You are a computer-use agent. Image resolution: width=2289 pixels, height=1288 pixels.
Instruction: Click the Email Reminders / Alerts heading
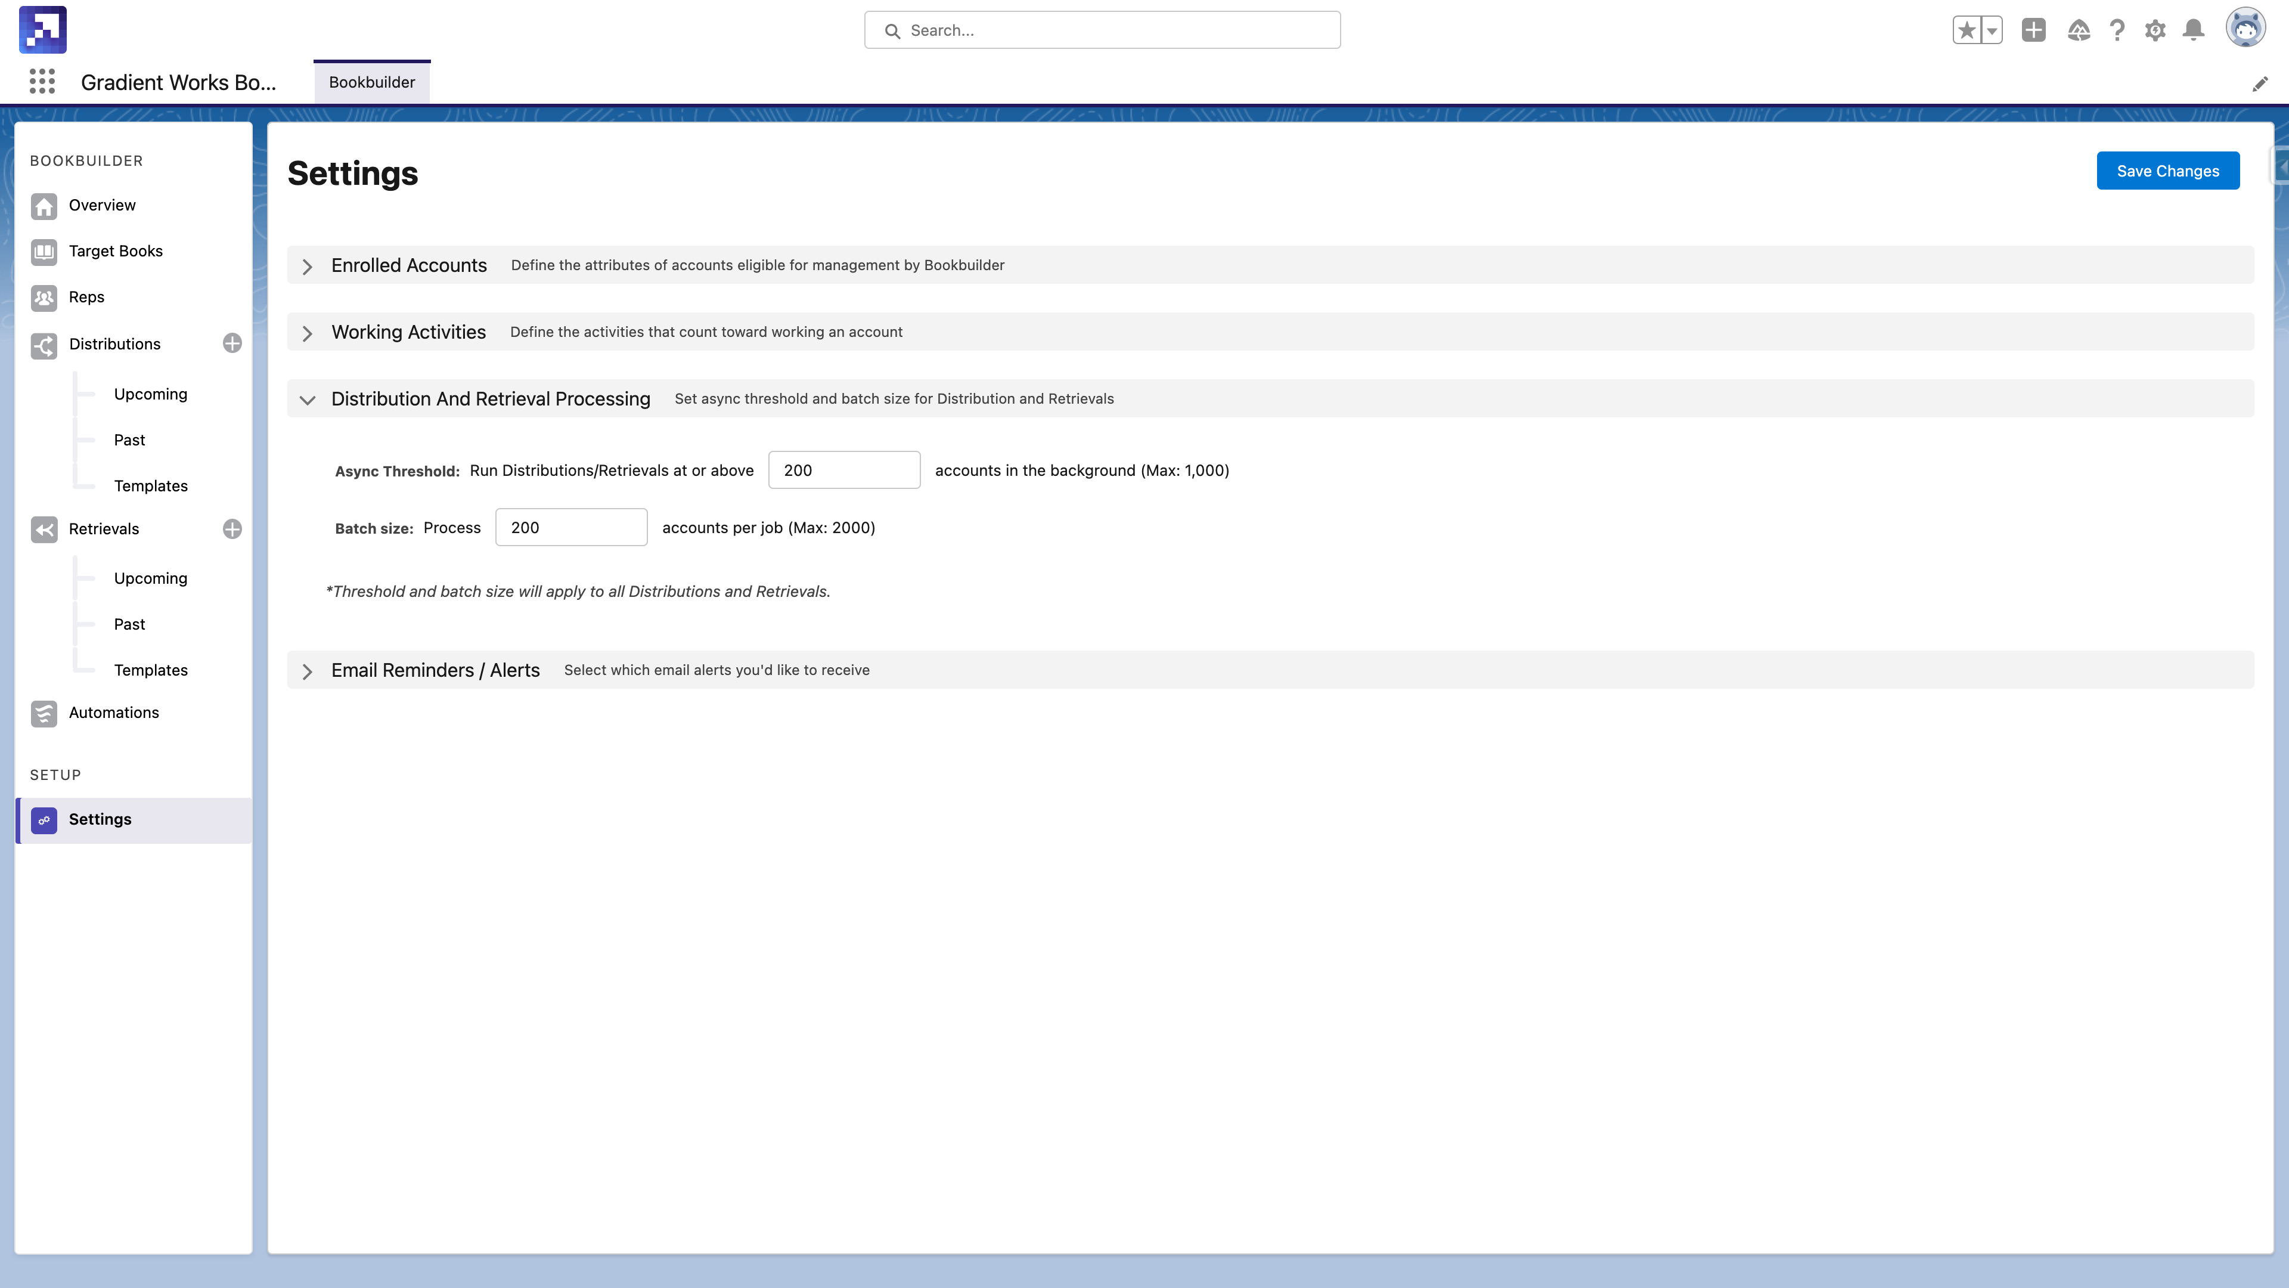tap(435, 670)
